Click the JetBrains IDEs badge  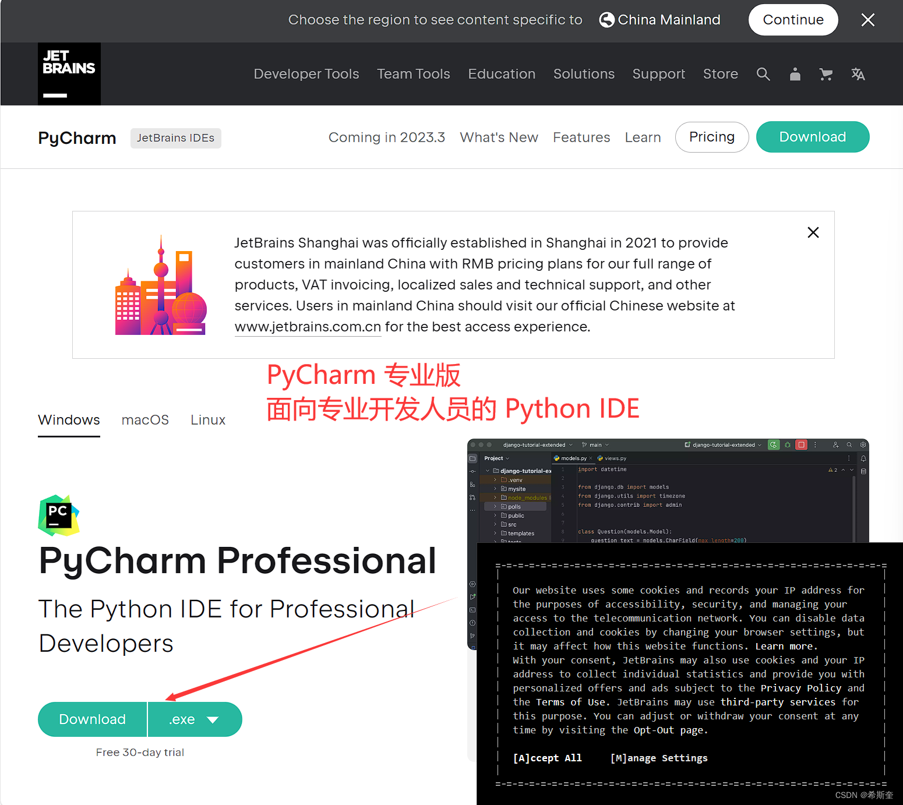click(x=176, y=138)
